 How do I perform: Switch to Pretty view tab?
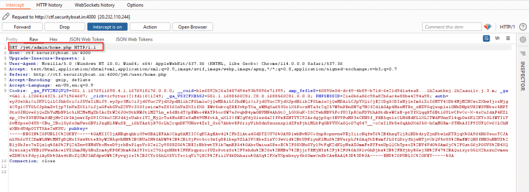click(12, 39)
